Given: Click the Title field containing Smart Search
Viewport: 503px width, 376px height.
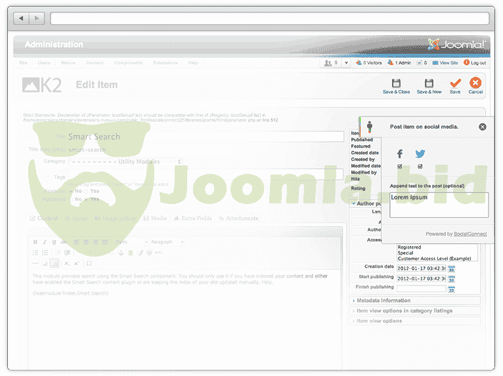Looking at the screenshot, I should pos(206,136).
